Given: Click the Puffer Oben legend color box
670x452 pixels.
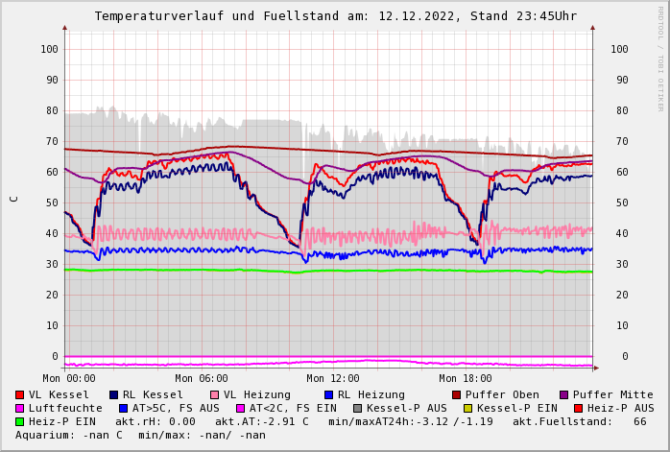Looking at the screenshot, I should (456, 395).
